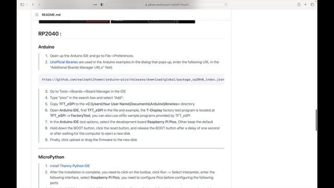
Task: Click step 'Go to Tools->Boards->Board Manager'
Action: [x=88, y=91]
